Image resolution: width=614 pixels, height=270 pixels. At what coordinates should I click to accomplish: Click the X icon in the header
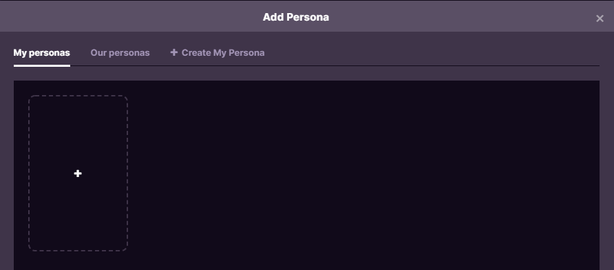[x=600, y=19]
